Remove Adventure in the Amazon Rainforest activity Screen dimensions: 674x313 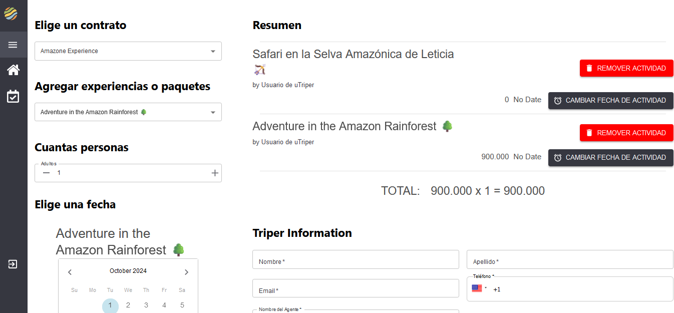click(626, 133)
